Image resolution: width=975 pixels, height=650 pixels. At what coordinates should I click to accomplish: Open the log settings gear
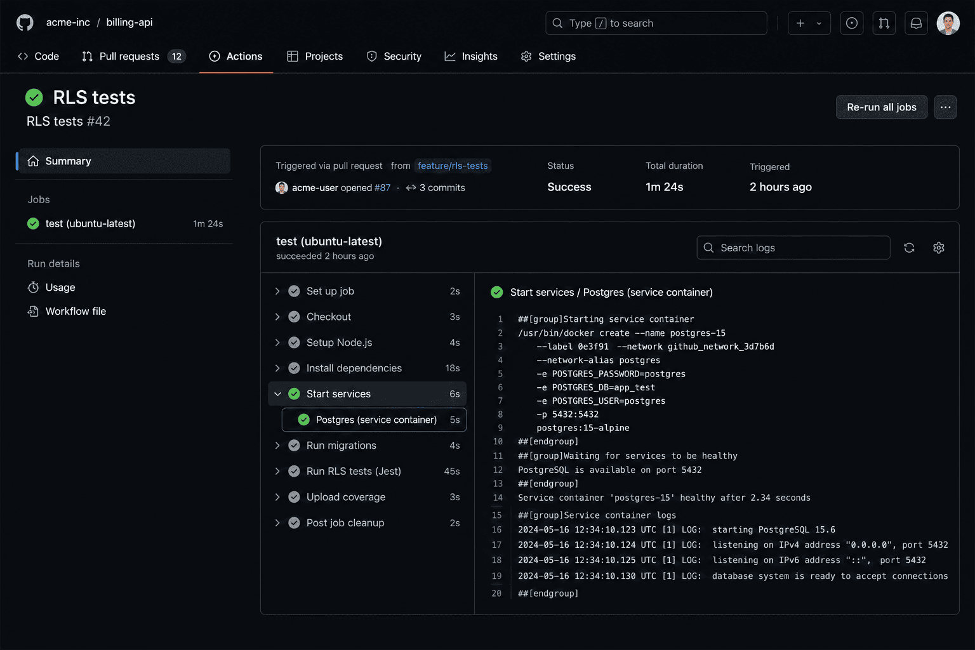pos(939,248)
